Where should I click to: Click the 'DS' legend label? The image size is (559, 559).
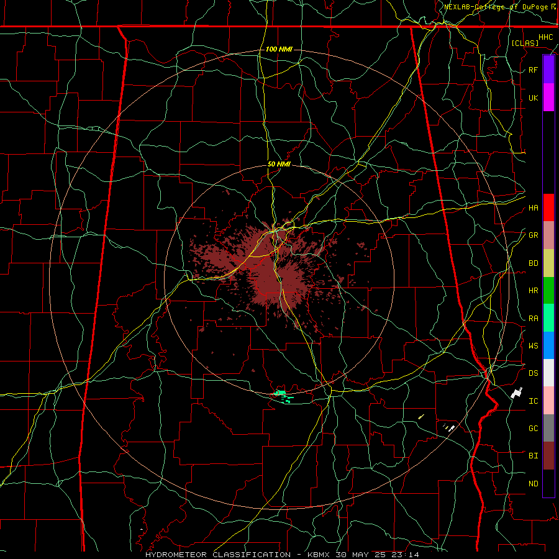[x=533, y=373]
